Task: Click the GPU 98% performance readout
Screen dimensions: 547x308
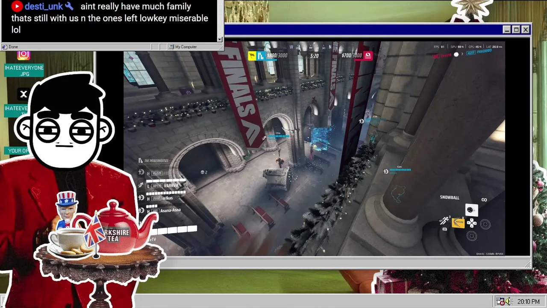Action: (458, 47)
